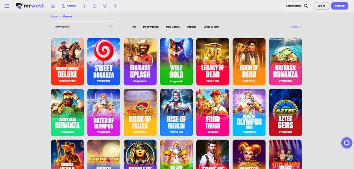Viewport: 354px width, 169px height.
Task: Open the Home icon in top navigation
Action: pos(53,6)
